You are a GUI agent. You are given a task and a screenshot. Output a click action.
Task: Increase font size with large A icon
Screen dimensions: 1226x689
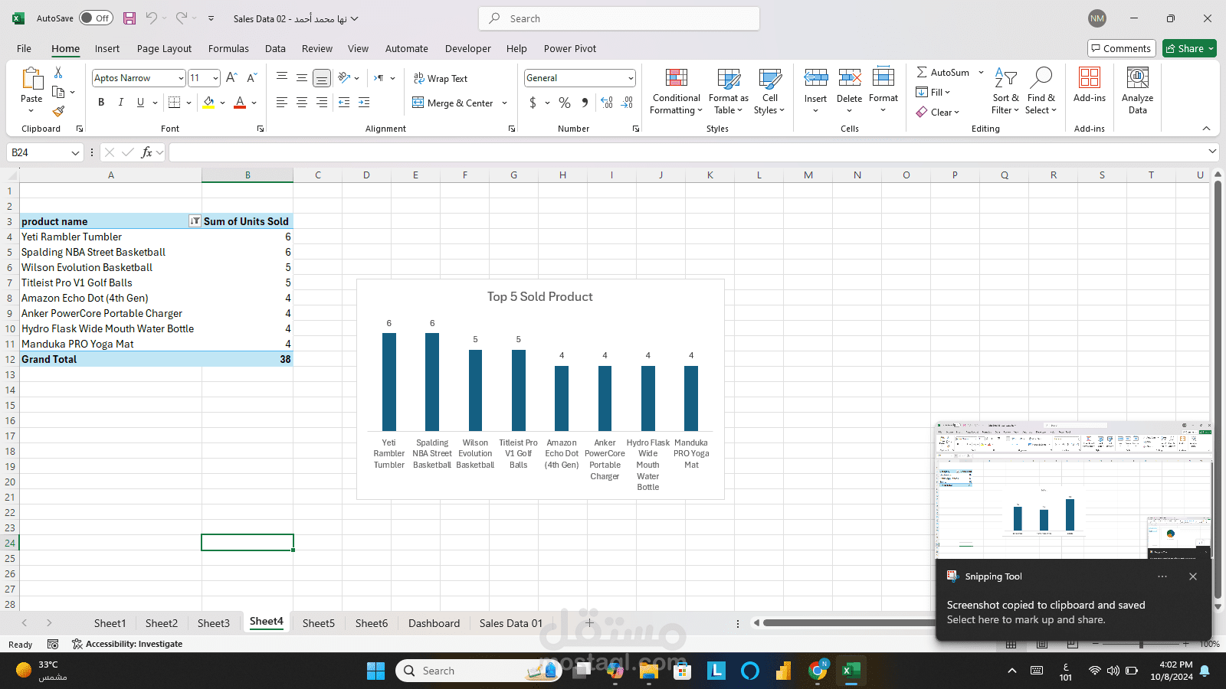coord(231,78)
